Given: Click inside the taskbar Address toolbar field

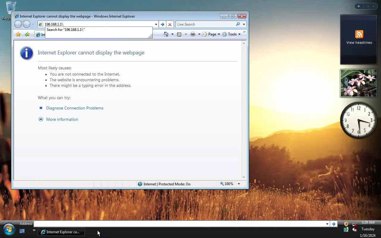Looking at the screenshot, I should click(x=179, y=224).
